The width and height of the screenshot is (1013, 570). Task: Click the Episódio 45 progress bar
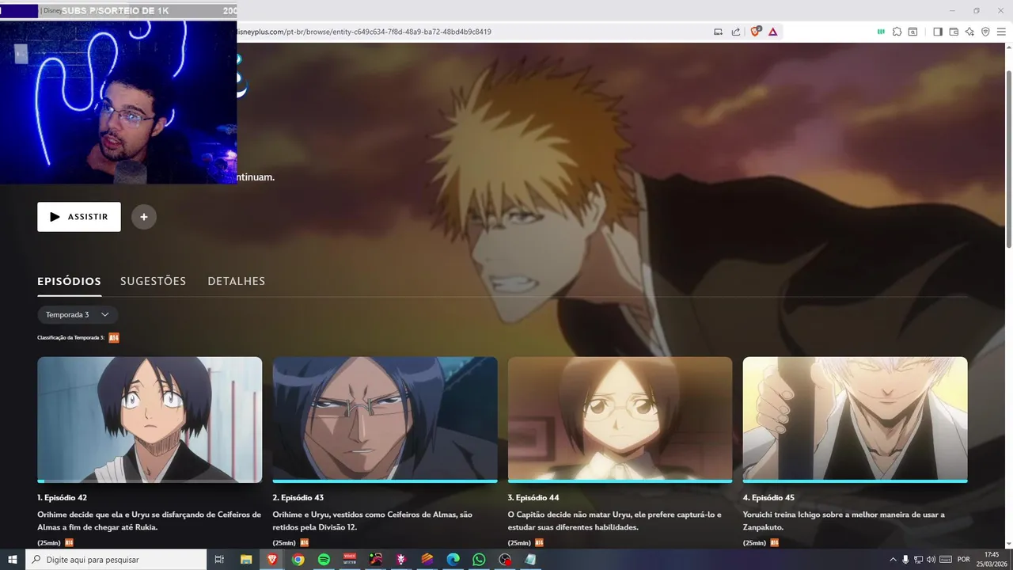pos(855,481)
